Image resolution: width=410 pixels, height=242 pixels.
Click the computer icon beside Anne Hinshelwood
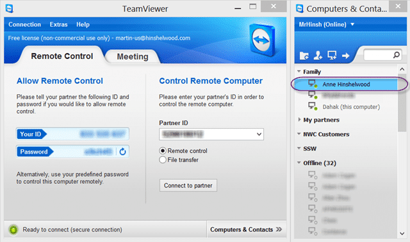312,84
